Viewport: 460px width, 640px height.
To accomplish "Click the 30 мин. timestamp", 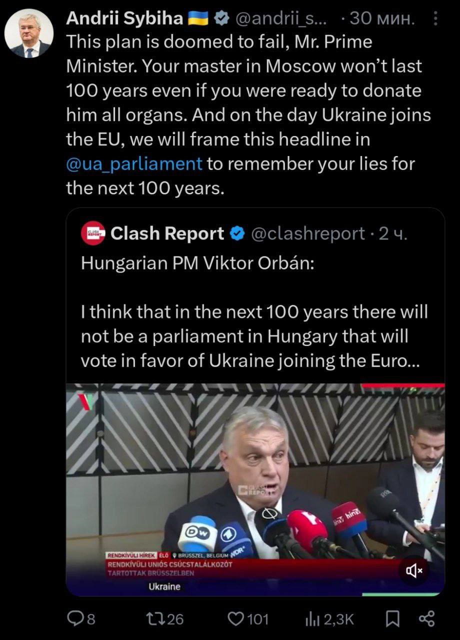I will point(382,19).
